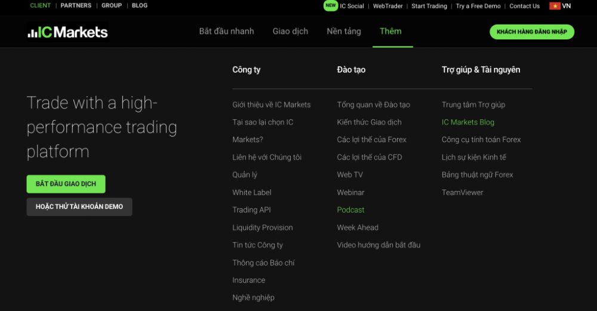Screen dimensions: 597x311
Task: Click the WebTrader link in top bar
Action: (388, 6)
